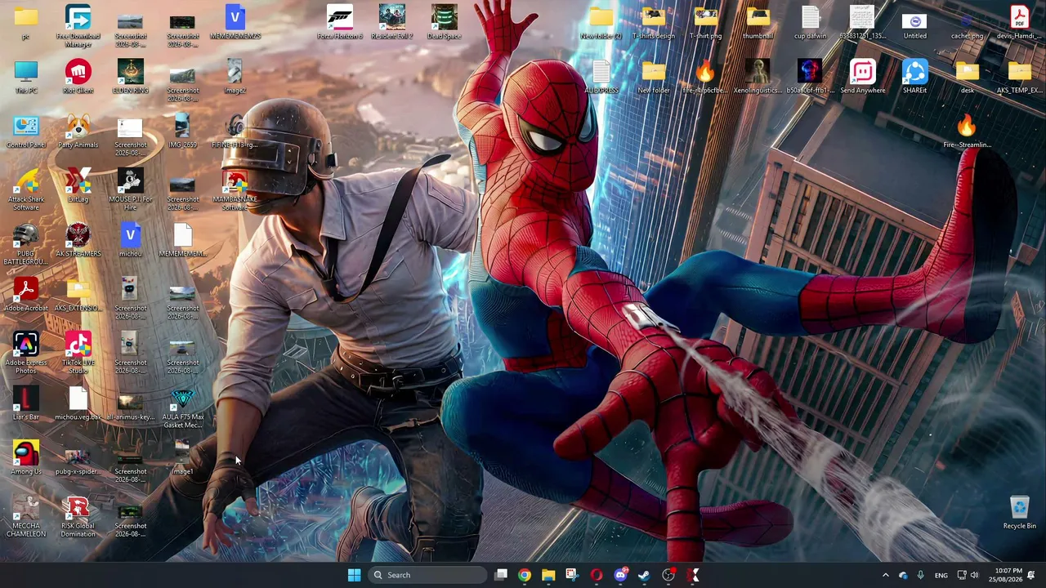1046x588 pixels.
Task: Select the FIFINE H13 headset desktop icon
Action: coord(235,132)
